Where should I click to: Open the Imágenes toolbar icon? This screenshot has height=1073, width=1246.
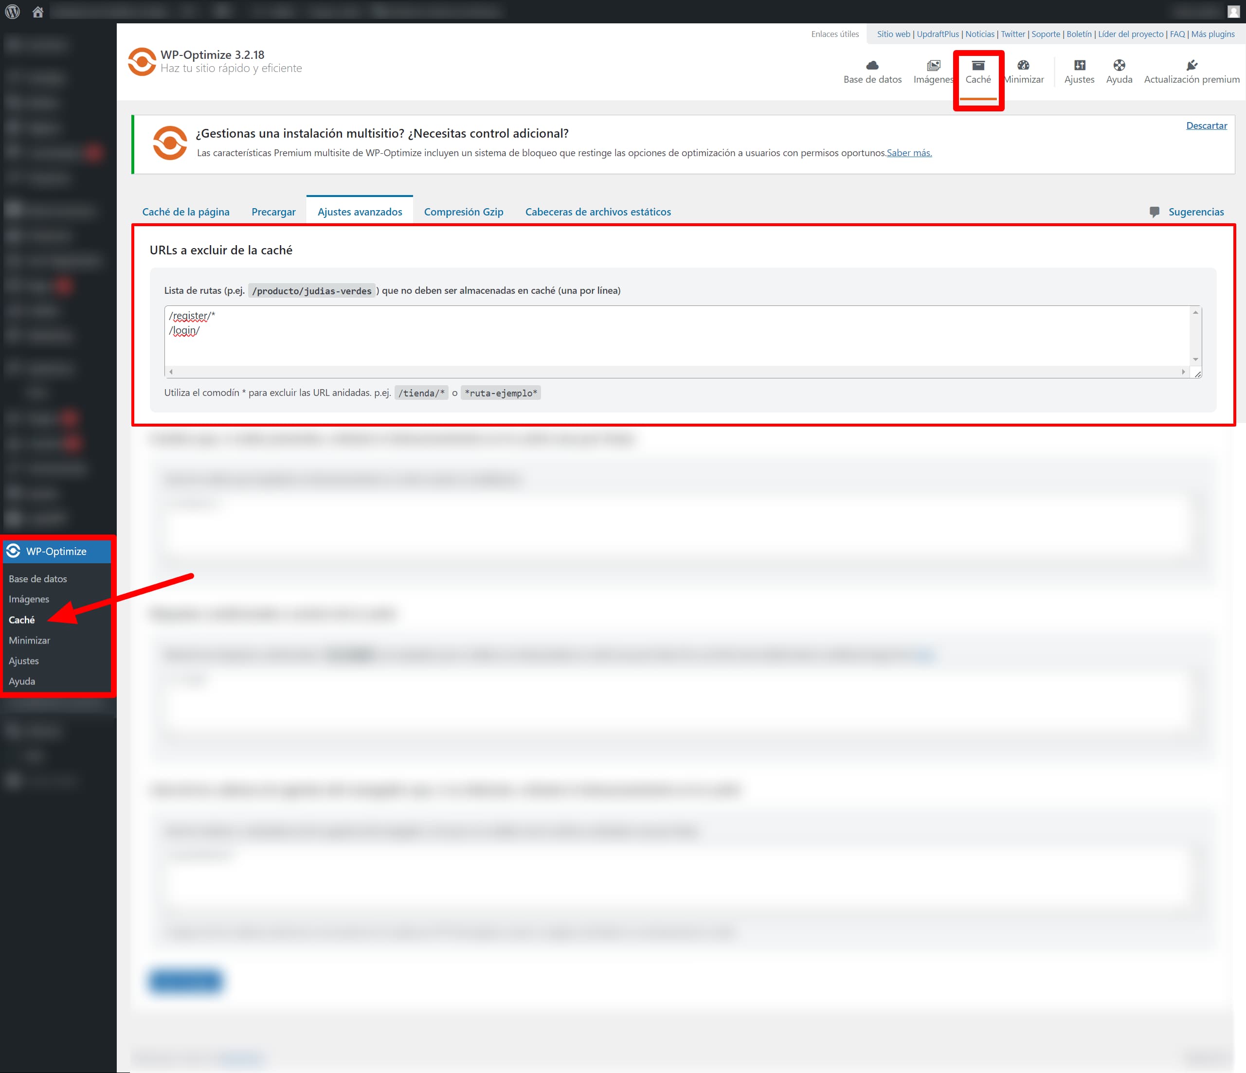pos(933,65)
